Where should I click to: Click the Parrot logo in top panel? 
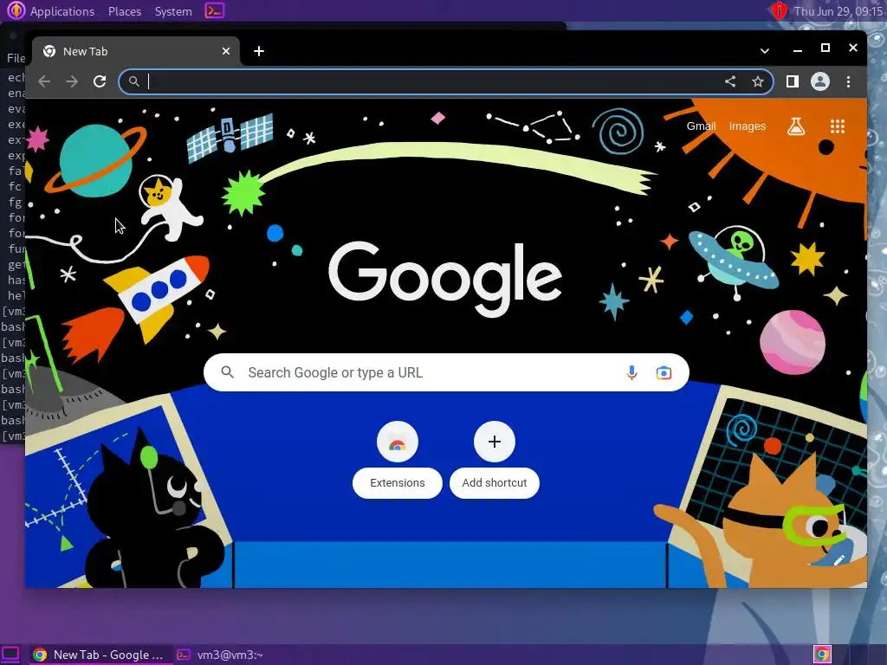16,10
